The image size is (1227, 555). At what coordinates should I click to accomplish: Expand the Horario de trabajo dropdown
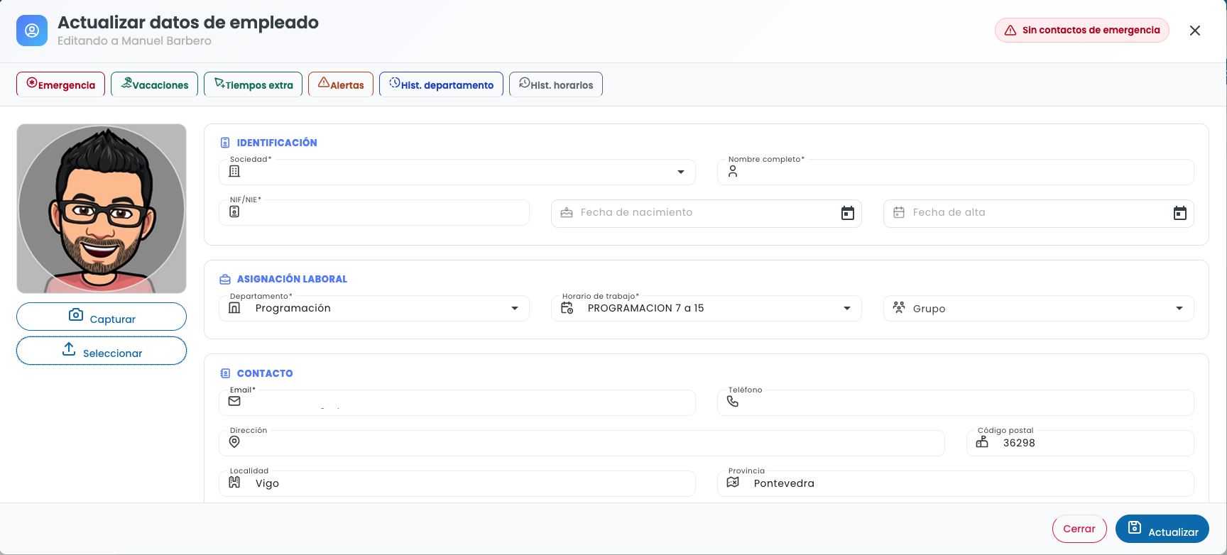(x=847, y=308)
